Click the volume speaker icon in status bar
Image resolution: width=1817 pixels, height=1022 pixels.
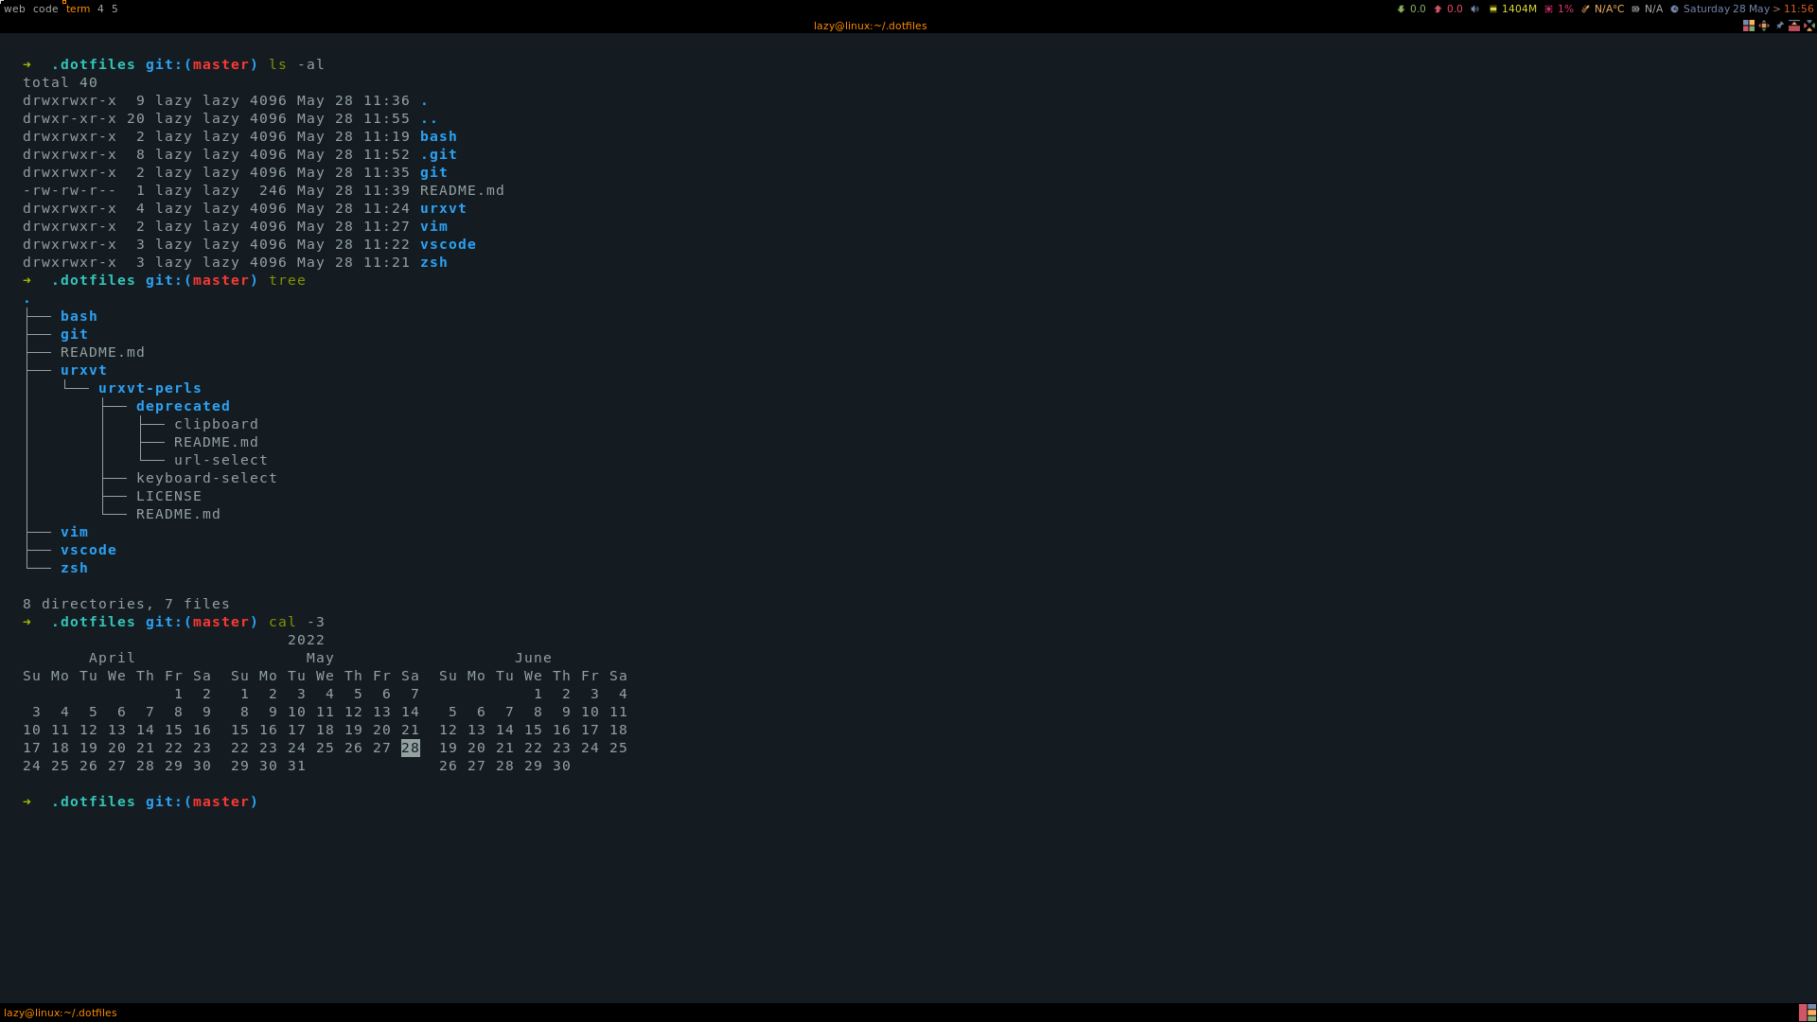click(1474, 9)
